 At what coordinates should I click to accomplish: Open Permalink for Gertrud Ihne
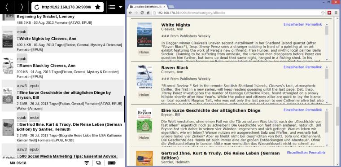[x=317, y=153]
